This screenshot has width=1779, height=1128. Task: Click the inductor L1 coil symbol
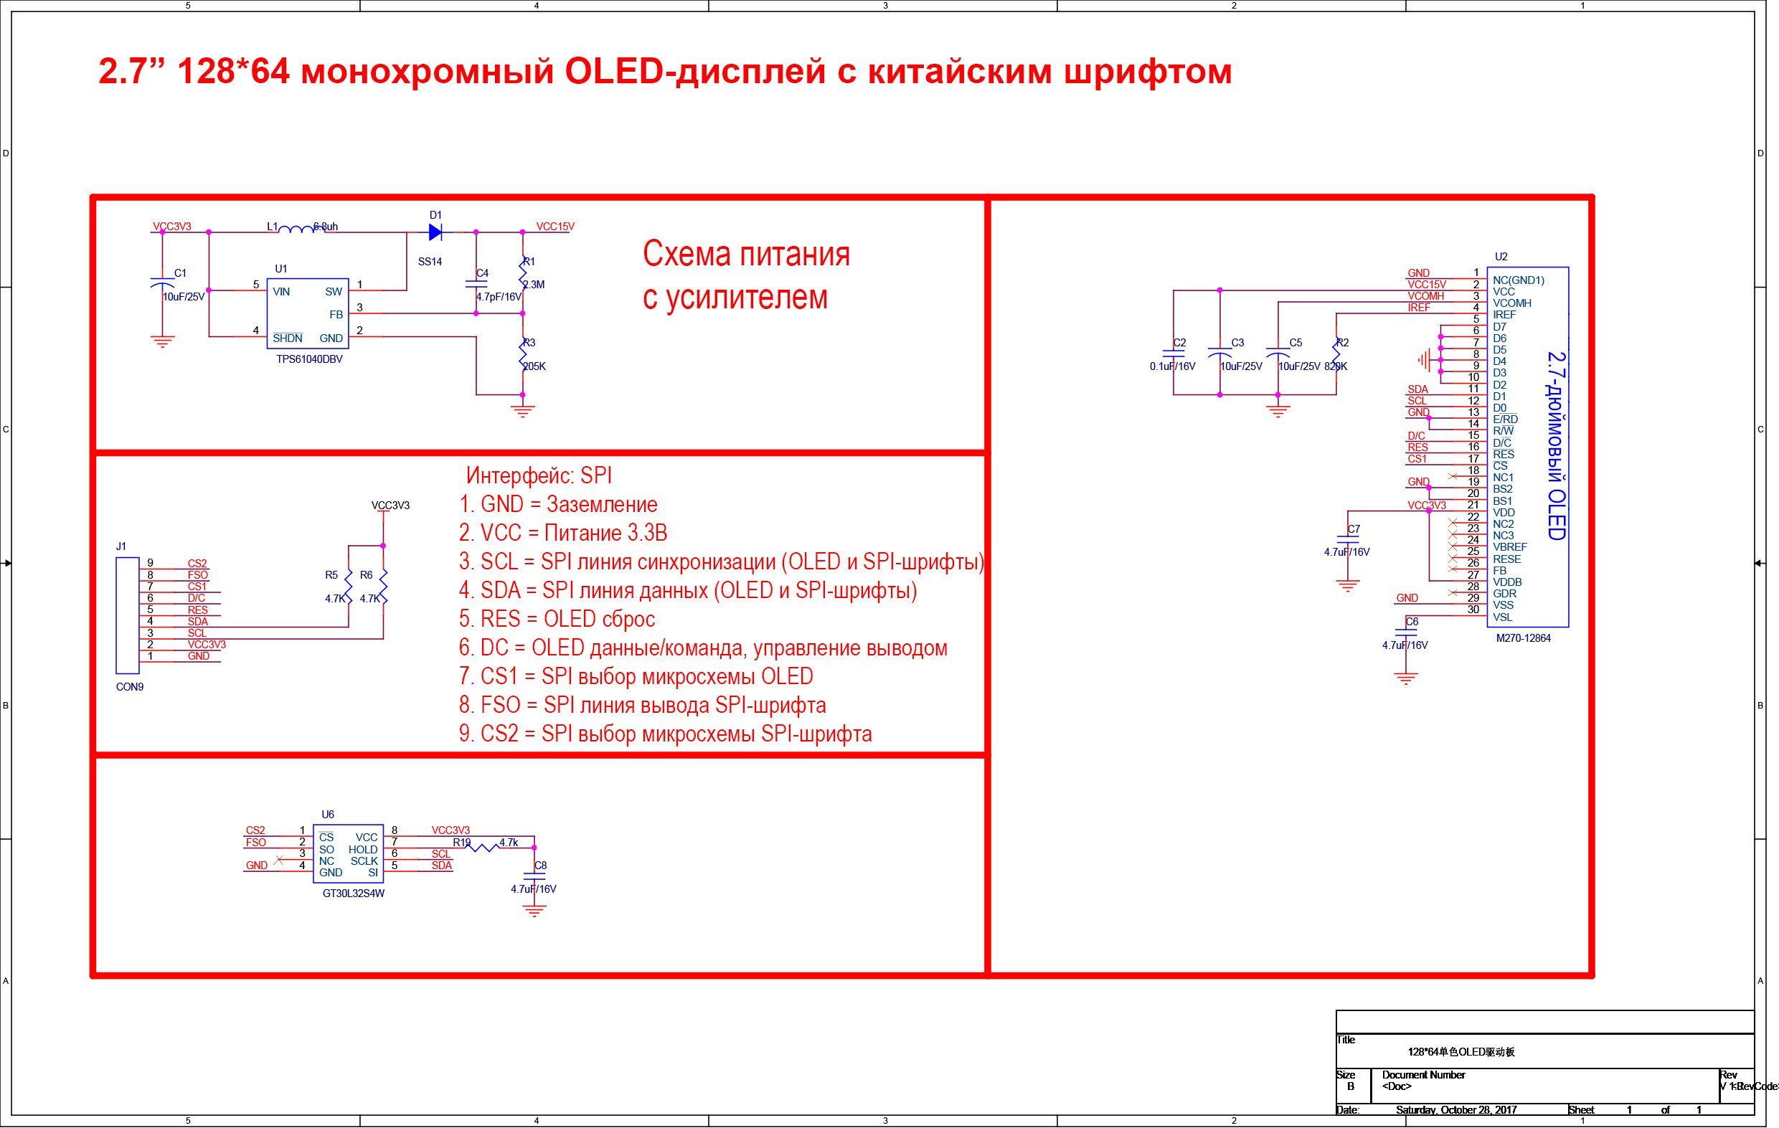301,228
